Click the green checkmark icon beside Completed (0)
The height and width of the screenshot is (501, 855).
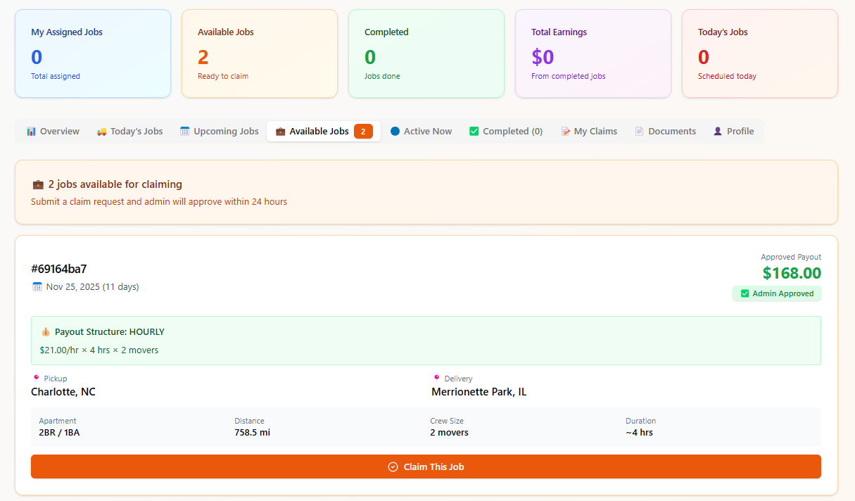point(474,132)
